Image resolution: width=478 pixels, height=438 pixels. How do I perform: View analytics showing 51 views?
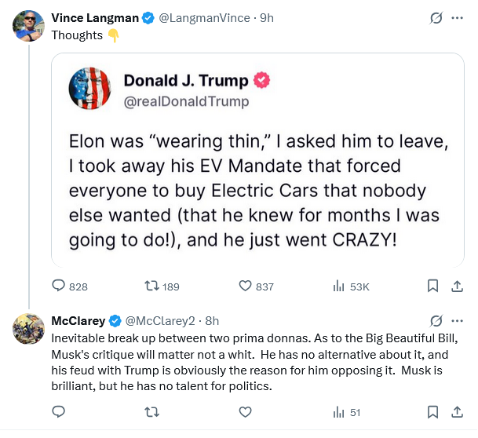(x=339, y=411)
